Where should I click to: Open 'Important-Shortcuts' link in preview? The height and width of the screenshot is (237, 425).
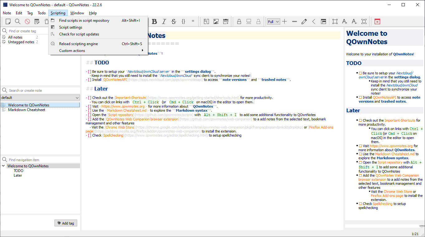pos(400,120)
